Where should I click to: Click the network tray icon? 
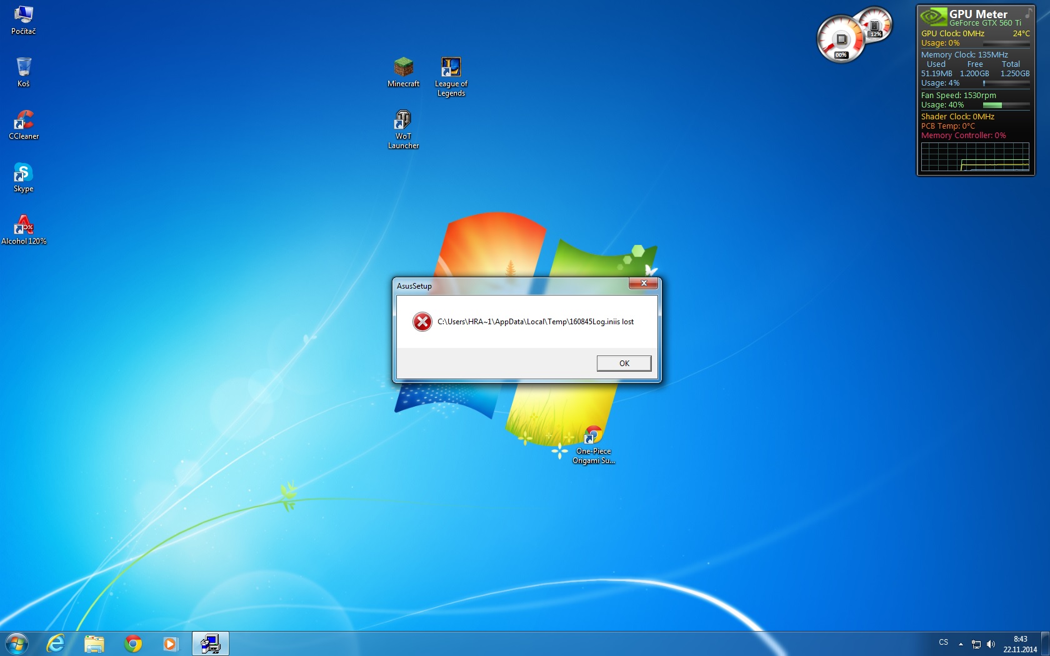coord(976,644)
